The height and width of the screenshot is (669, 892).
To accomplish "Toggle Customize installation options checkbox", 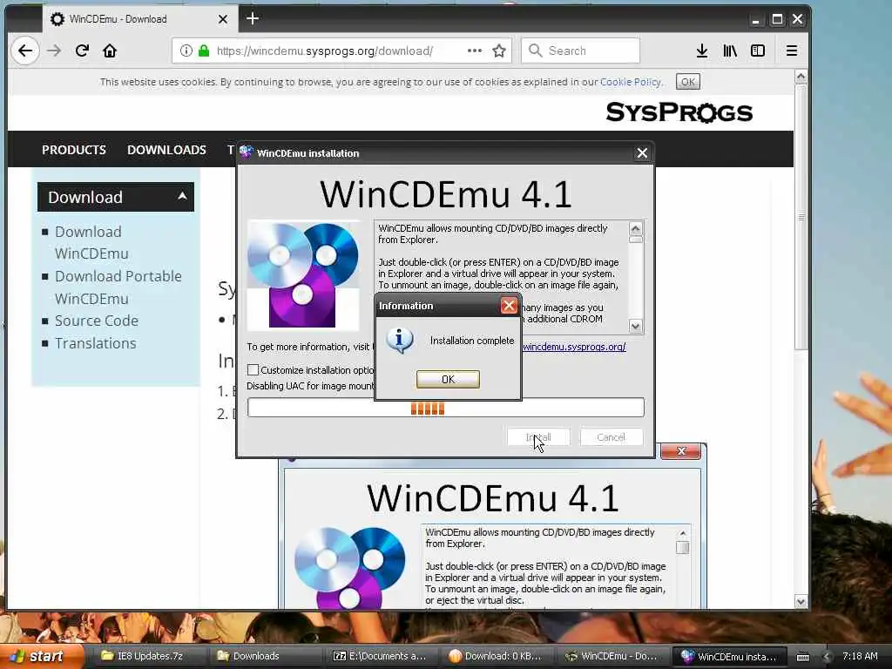I will tap(253, 369).
